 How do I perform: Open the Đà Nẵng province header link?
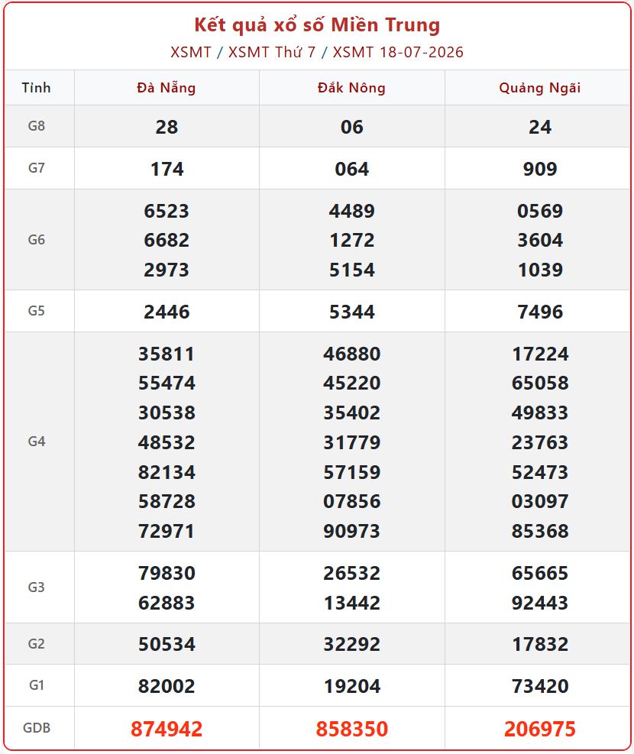click(167, 88)
